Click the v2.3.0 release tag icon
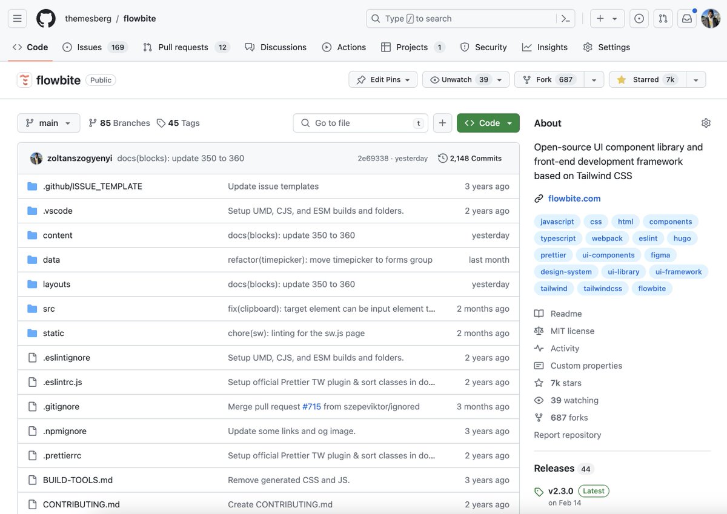The image size is (727, 514). (539, 492)
